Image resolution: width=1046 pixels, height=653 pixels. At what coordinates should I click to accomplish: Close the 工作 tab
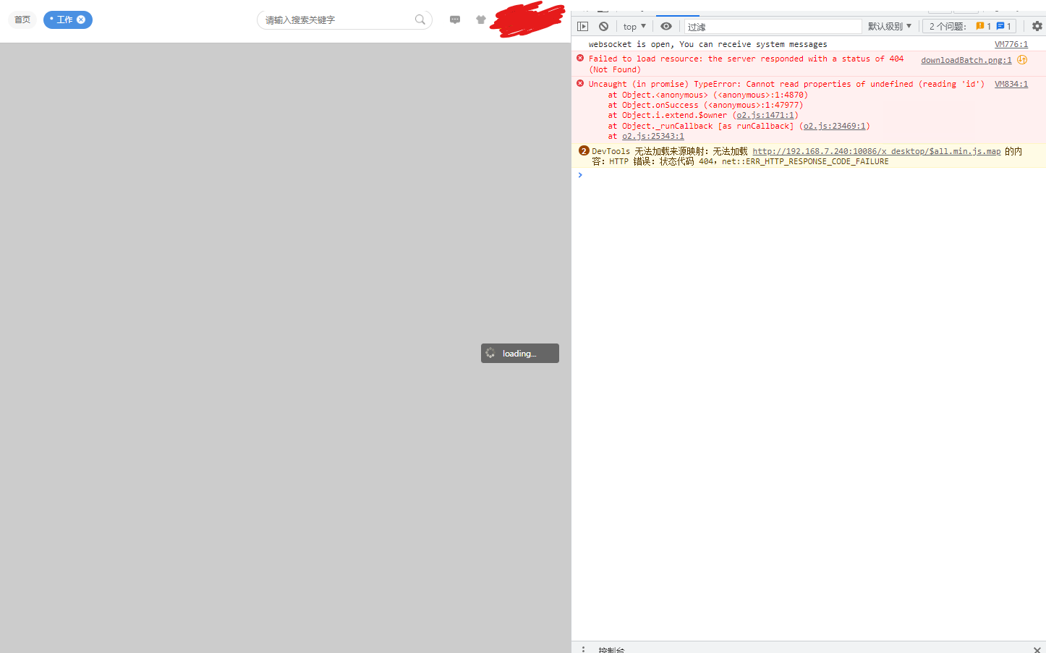point(81,20)
